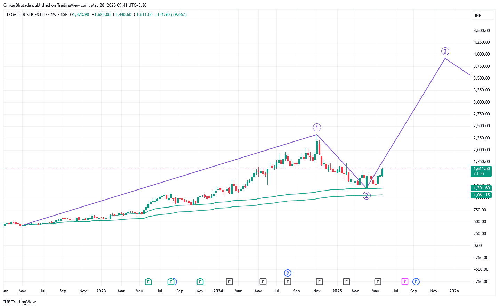Click the −750.00 price axis label
Viewport: 499px width, 308px height.
point(482,282)
